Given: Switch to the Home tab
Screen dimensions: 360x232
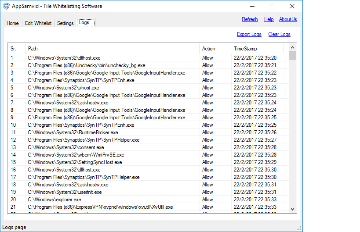Looking at the screenshot, I should (13, 23).
